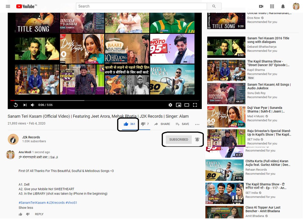Image resolution: width=303 pixels, height=219 pixels.
Task: Enter full screen mode
Action: [x=195, y=105]
